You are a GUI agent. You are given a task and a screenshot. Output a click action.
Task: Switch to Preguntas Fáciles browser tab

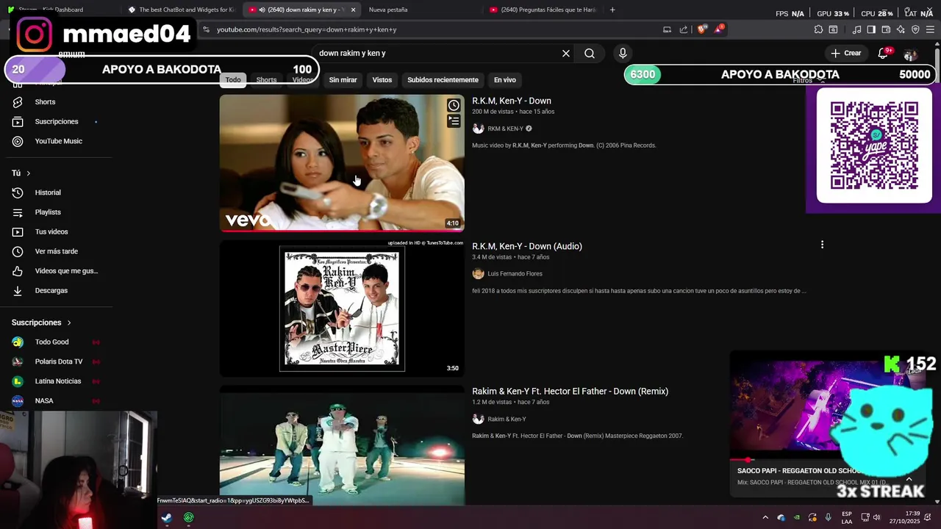(543, 10)
